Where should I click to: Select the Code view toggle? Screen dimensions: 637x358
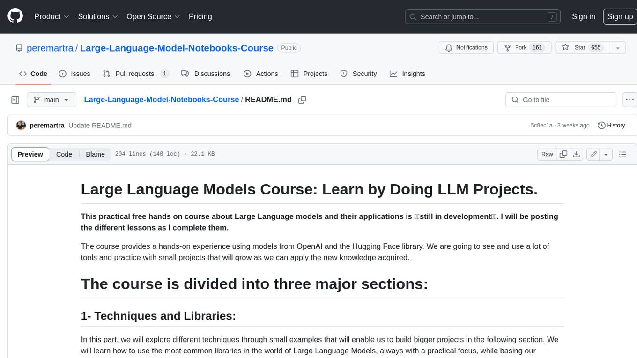click(64, 154)
